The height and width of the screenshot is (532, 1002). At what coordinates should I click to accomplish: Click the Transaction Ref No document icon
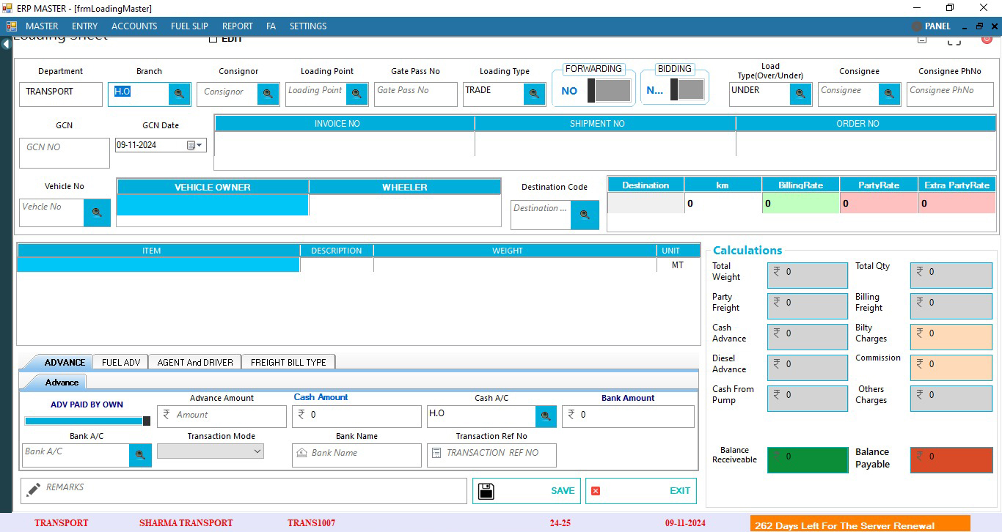436,454
